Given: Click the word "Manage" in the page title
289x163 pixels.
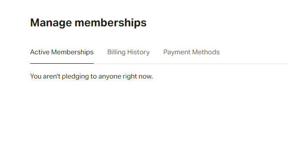Looking at the screenshot, I should (51, 23).
